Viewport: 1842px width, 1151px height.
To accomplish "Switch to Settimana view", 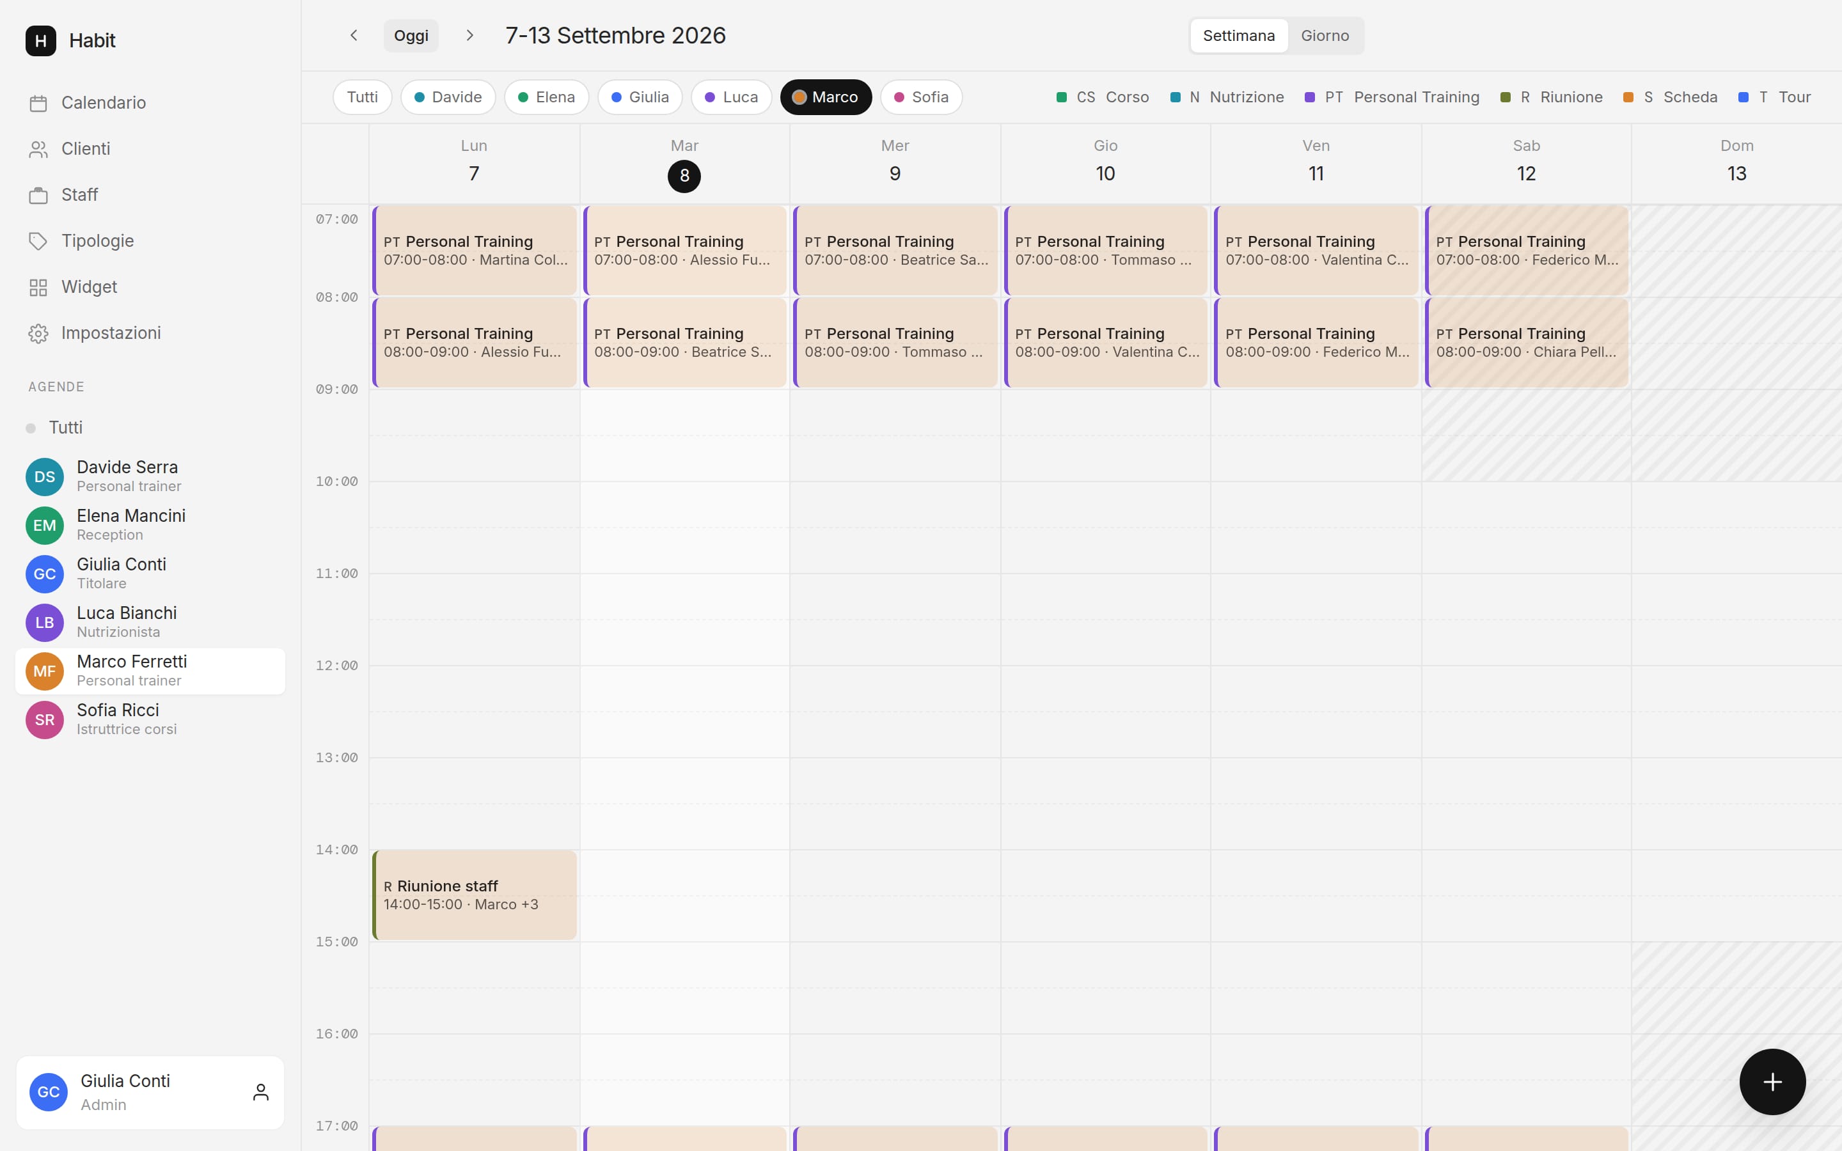I will point(1238,36).
